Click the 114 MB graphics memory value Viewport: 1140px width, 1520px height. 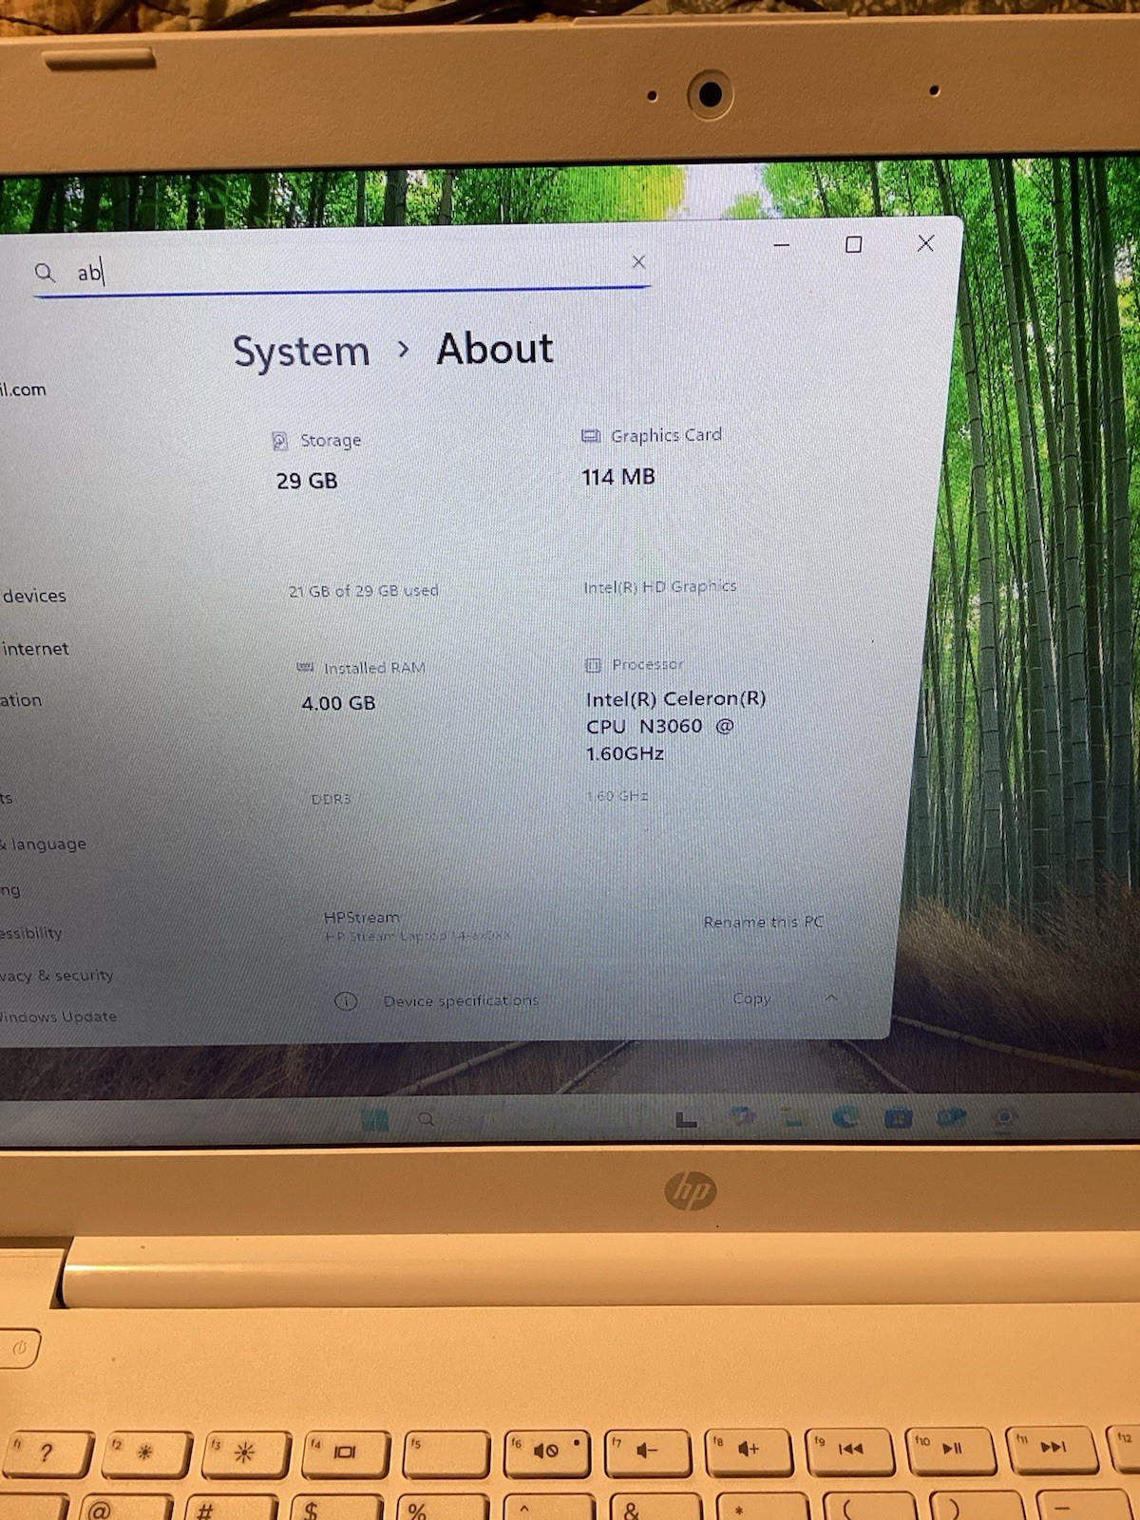pos(618,477)
